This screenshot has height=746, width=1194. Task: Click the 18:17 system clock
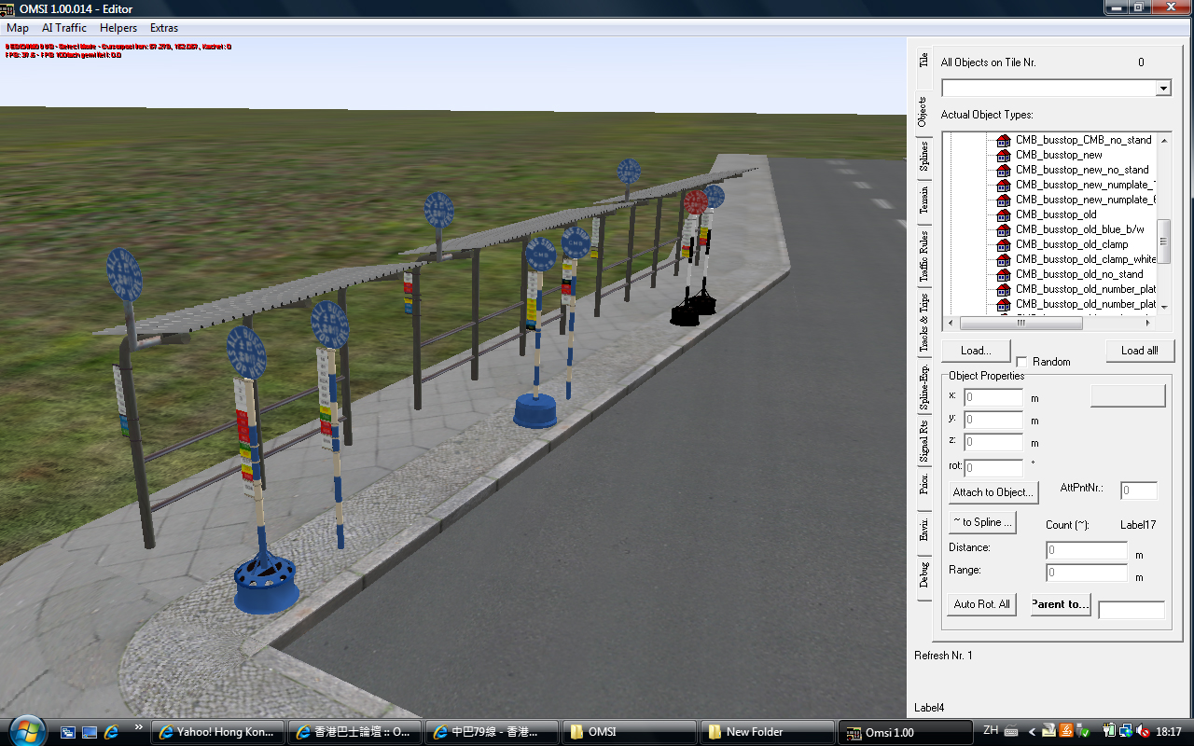click(1168, 732)
